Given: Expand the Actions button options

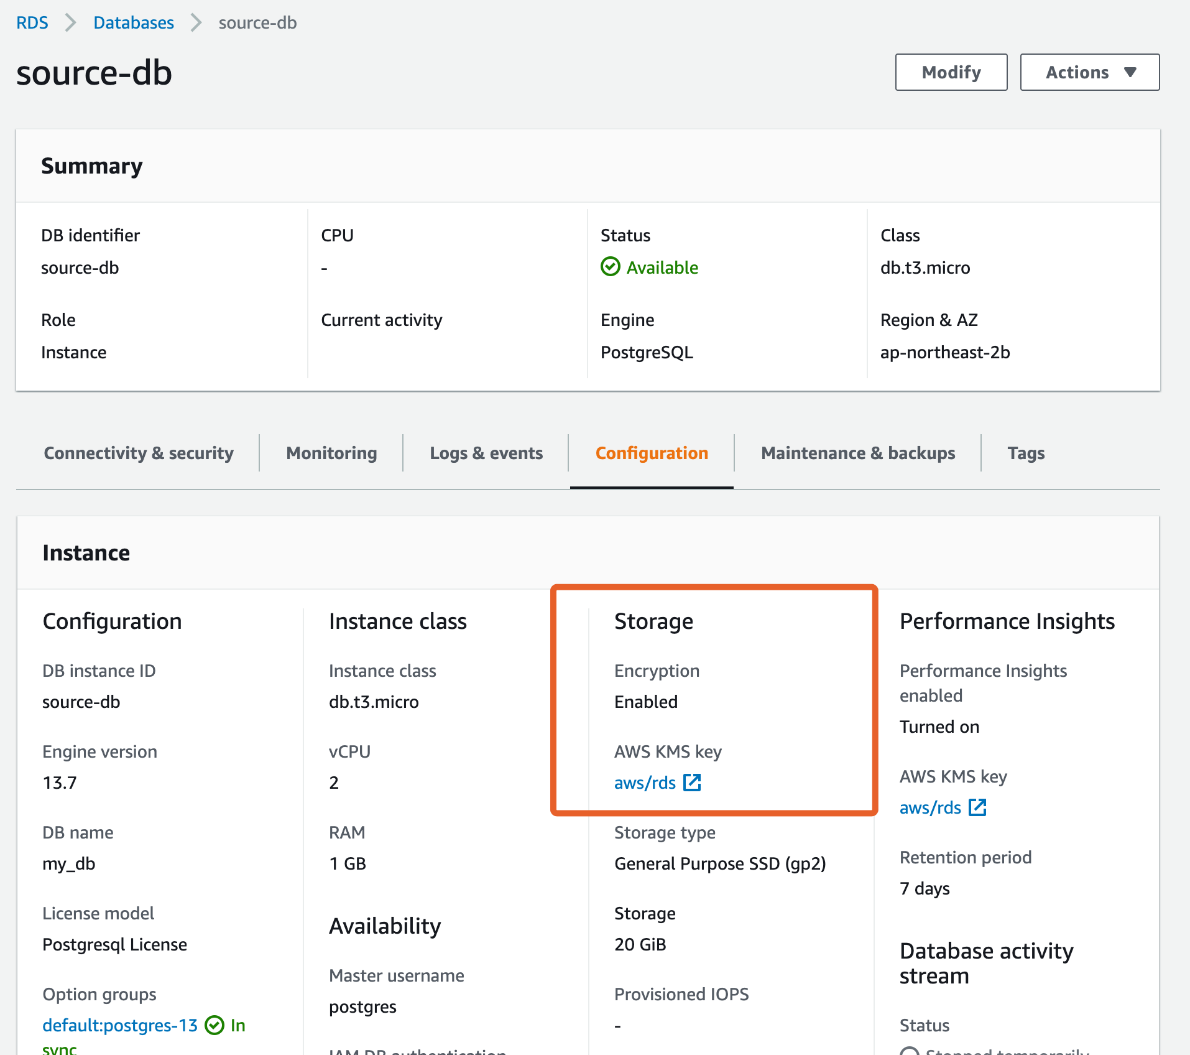Looking at the screenshot, I should point(1089,72).
